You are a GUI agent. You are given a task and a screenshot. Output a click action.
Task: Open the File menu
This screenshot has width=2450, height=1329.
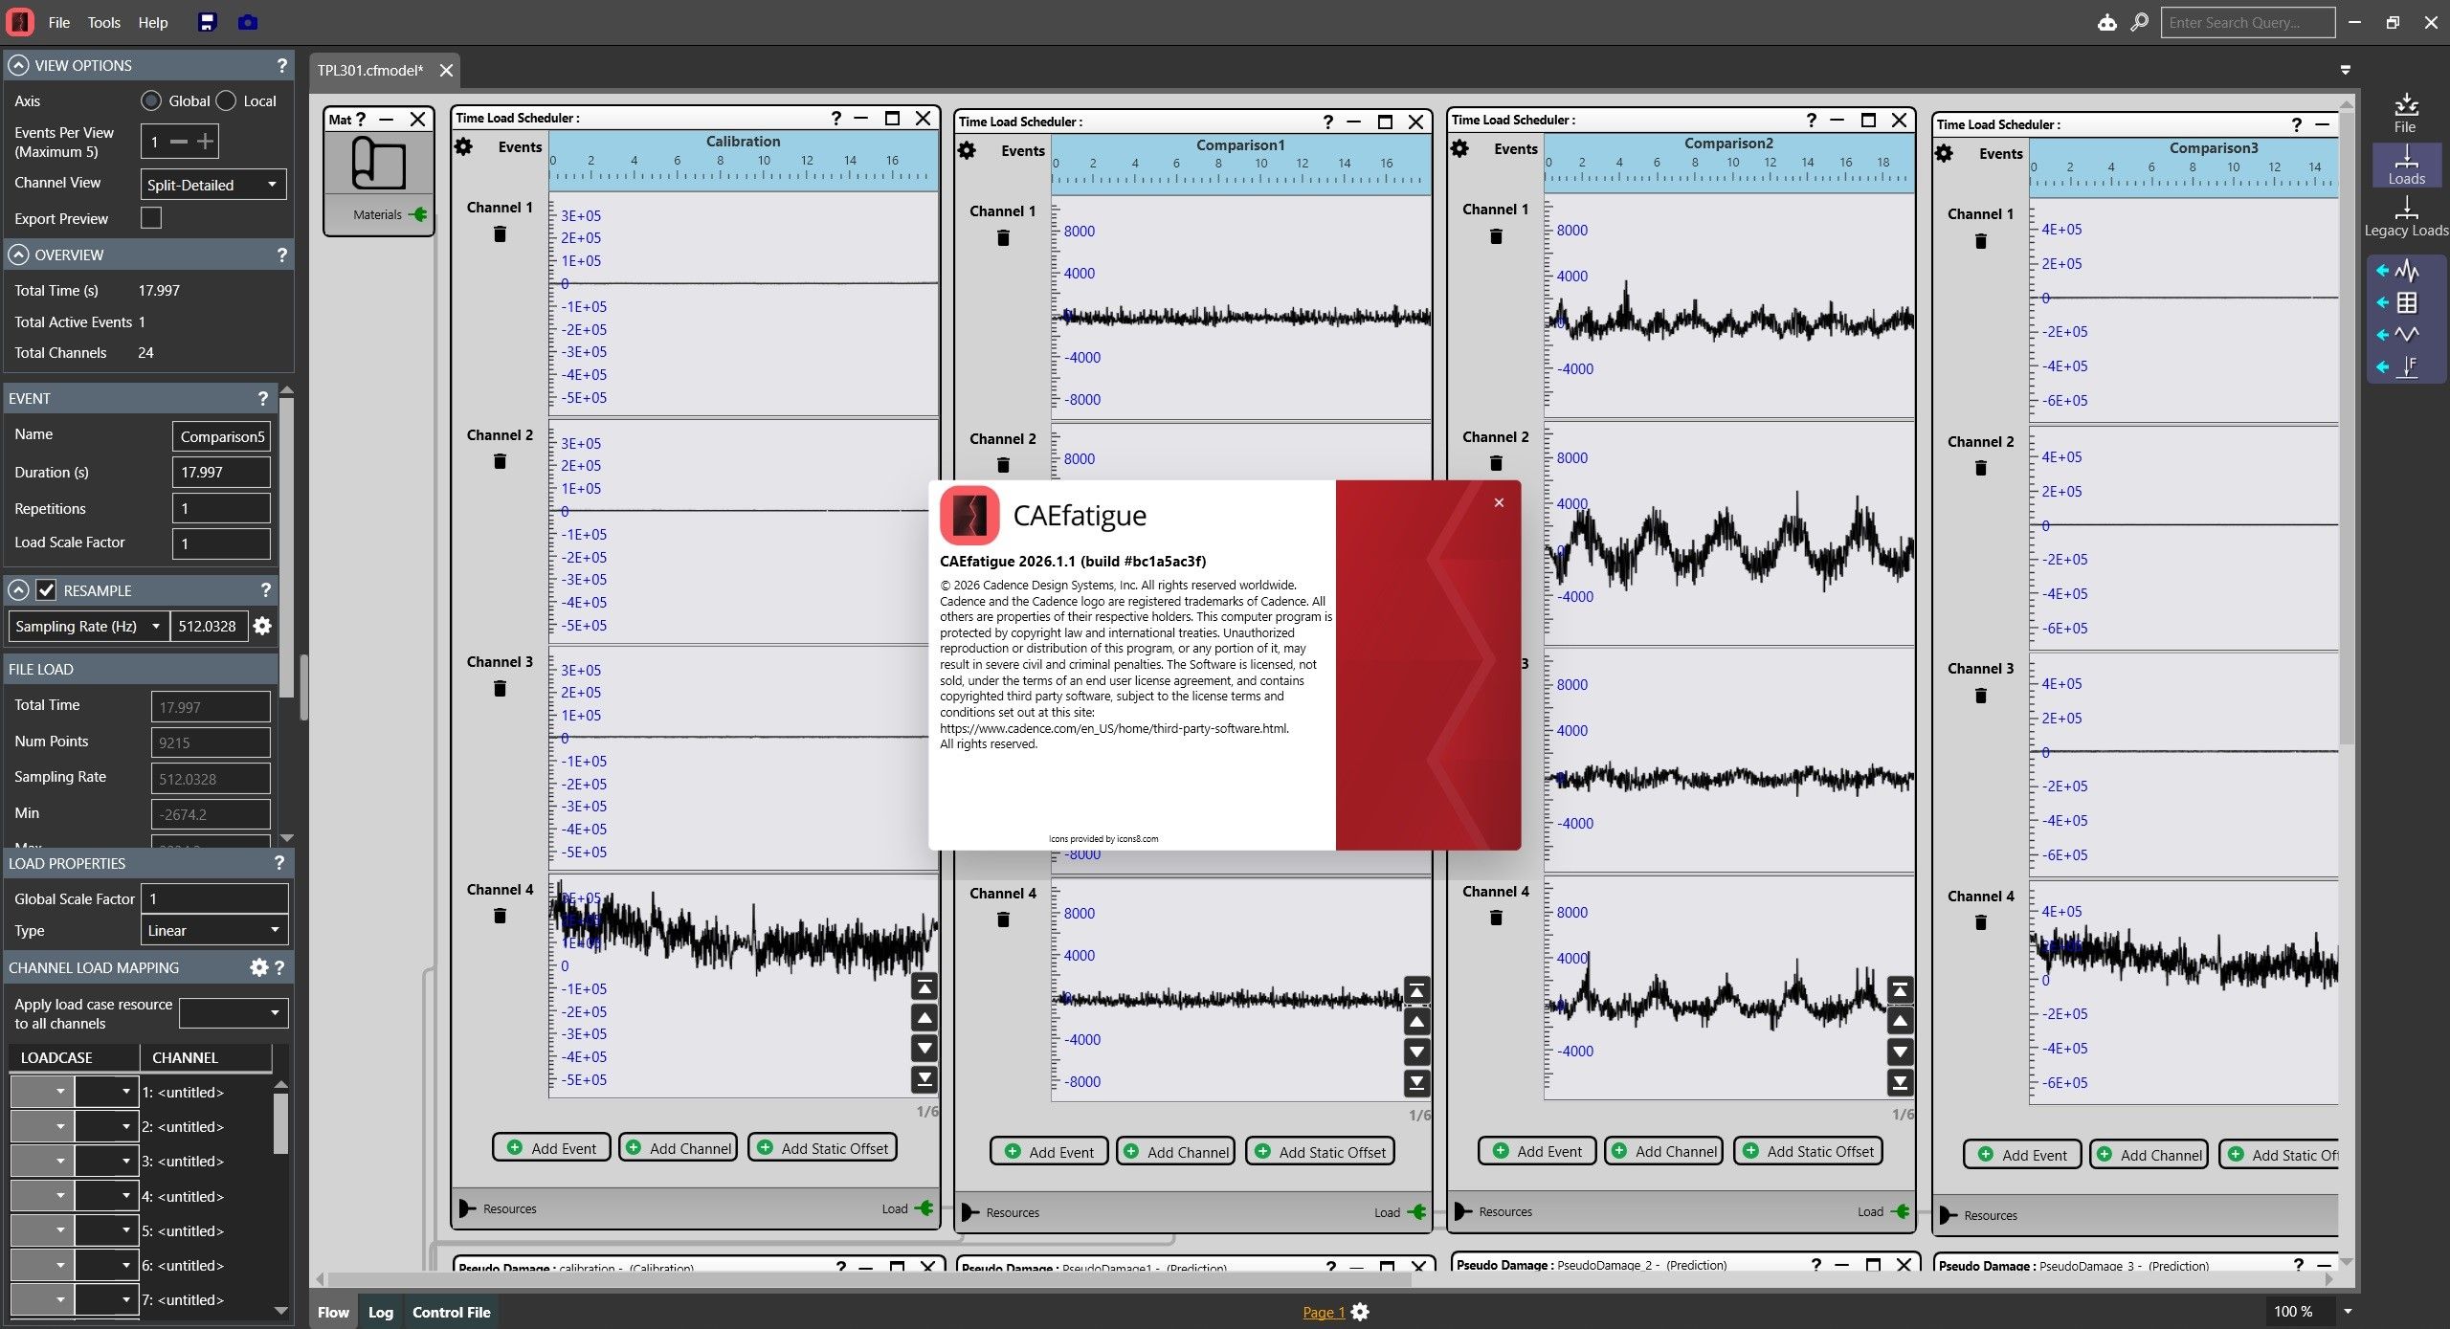point(59,22)
